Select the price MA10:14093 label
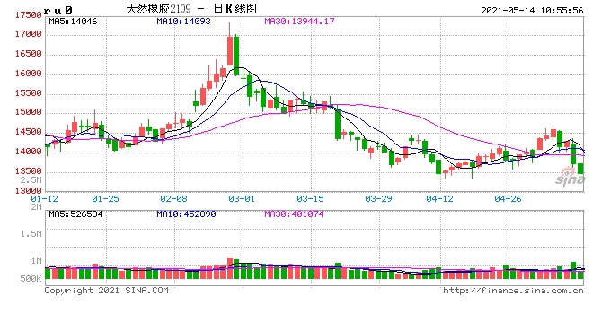Image resolution: width=593 pixels, height=323 pixels. tap(183, 22)
